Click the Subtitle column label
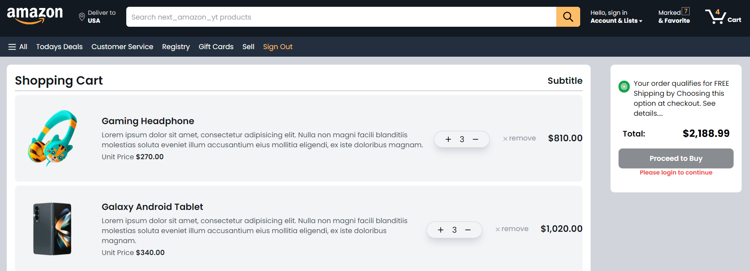 coord(565,81)
